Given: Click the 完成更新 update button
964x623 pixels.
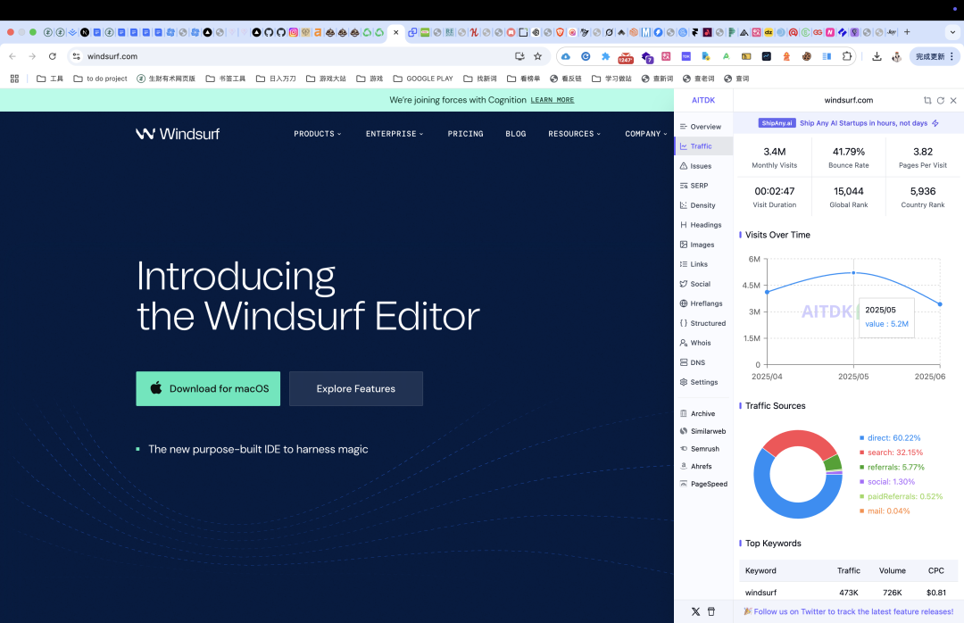Looking at the screenshot, I should (934, 56).
